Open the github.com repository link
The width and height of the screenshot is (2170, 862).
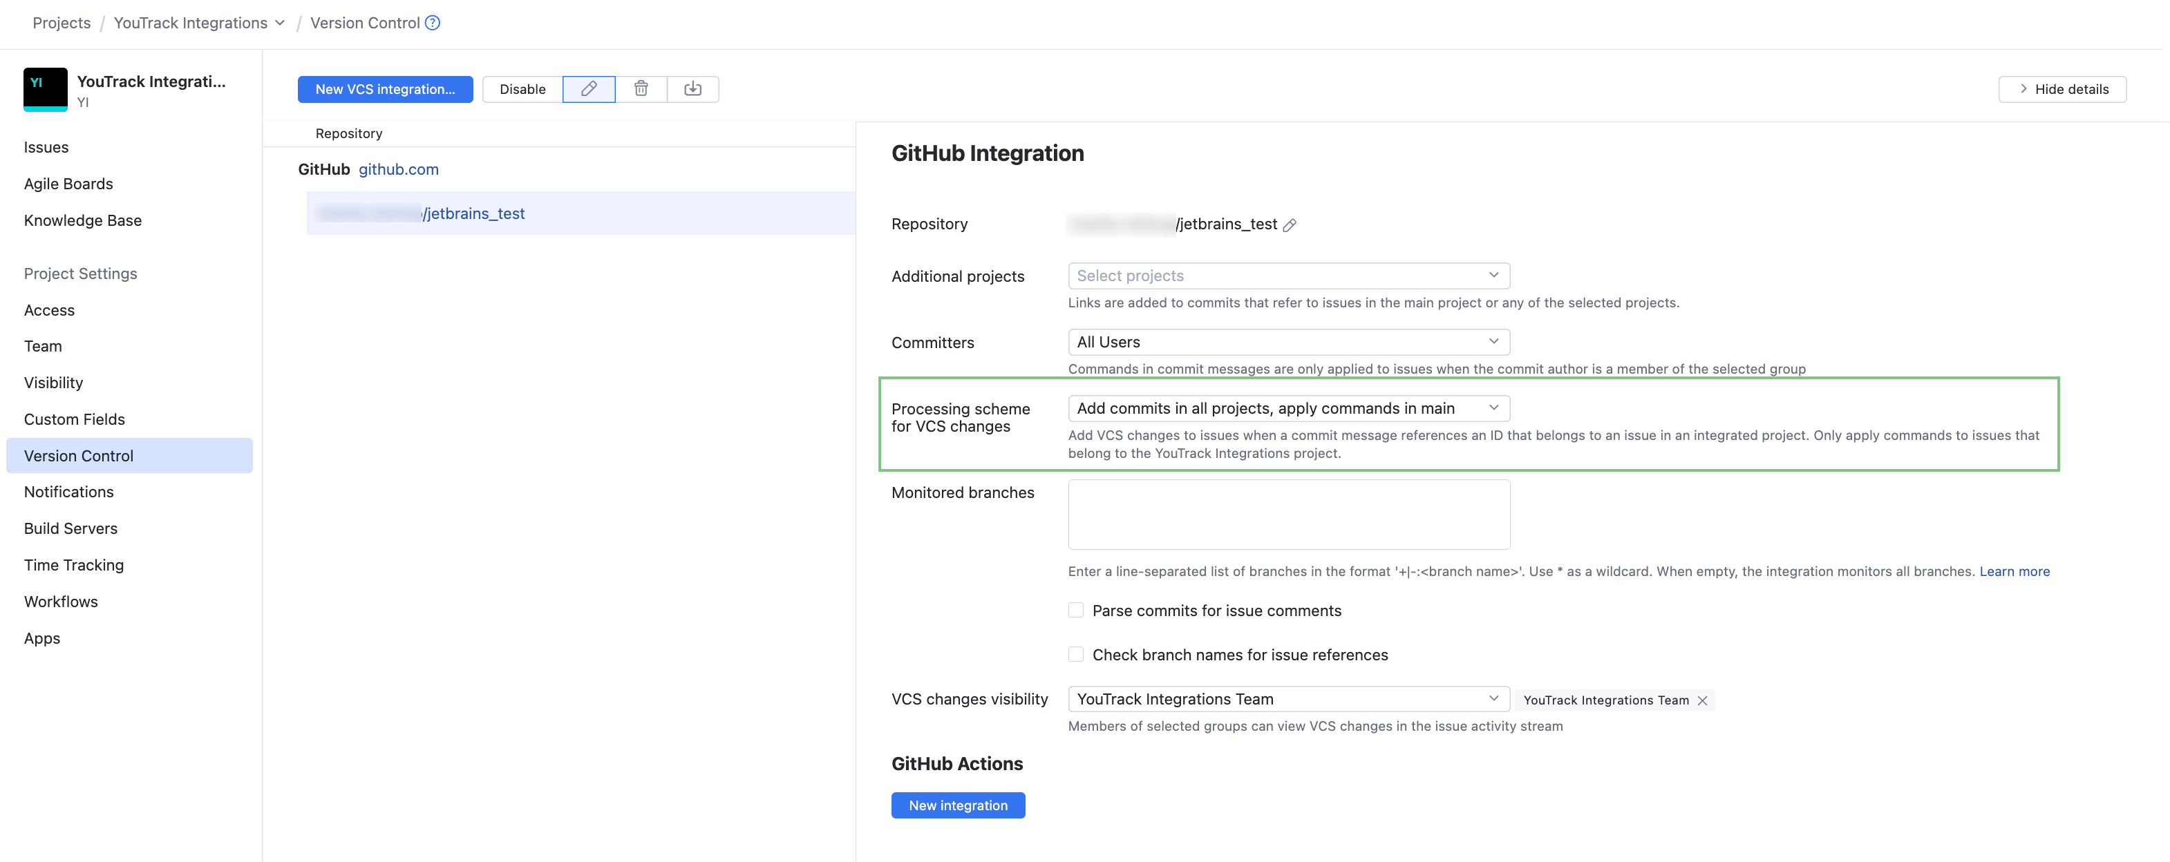[x=399, y=169]
